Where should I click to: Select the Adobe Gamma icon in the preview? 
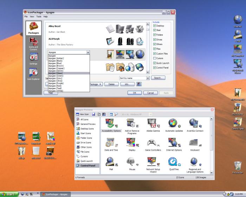click(153, 125)
